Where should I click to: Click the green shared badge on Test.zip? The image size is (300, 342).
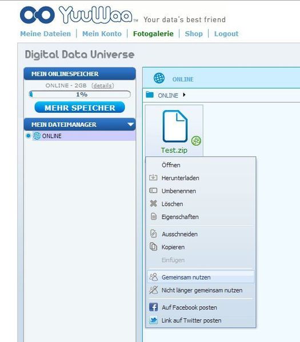[196, 141]
